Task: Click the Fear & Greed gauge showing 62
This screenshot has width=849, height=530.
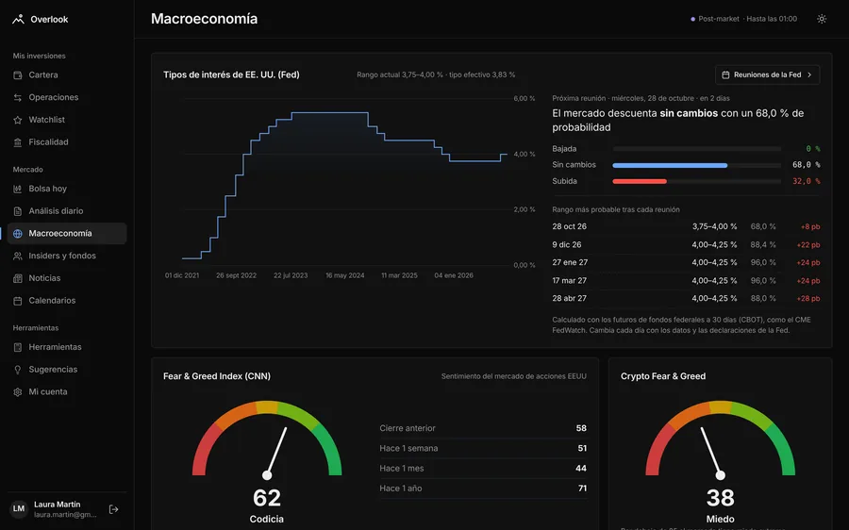Action: pyautogui.click(x=267, y=439)
